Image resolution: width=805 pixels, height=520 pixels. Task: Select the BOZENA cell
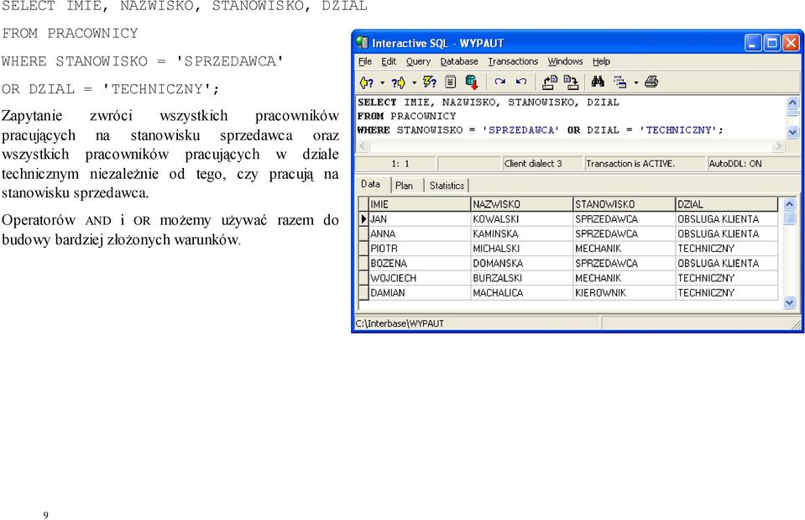coord(419,264)
